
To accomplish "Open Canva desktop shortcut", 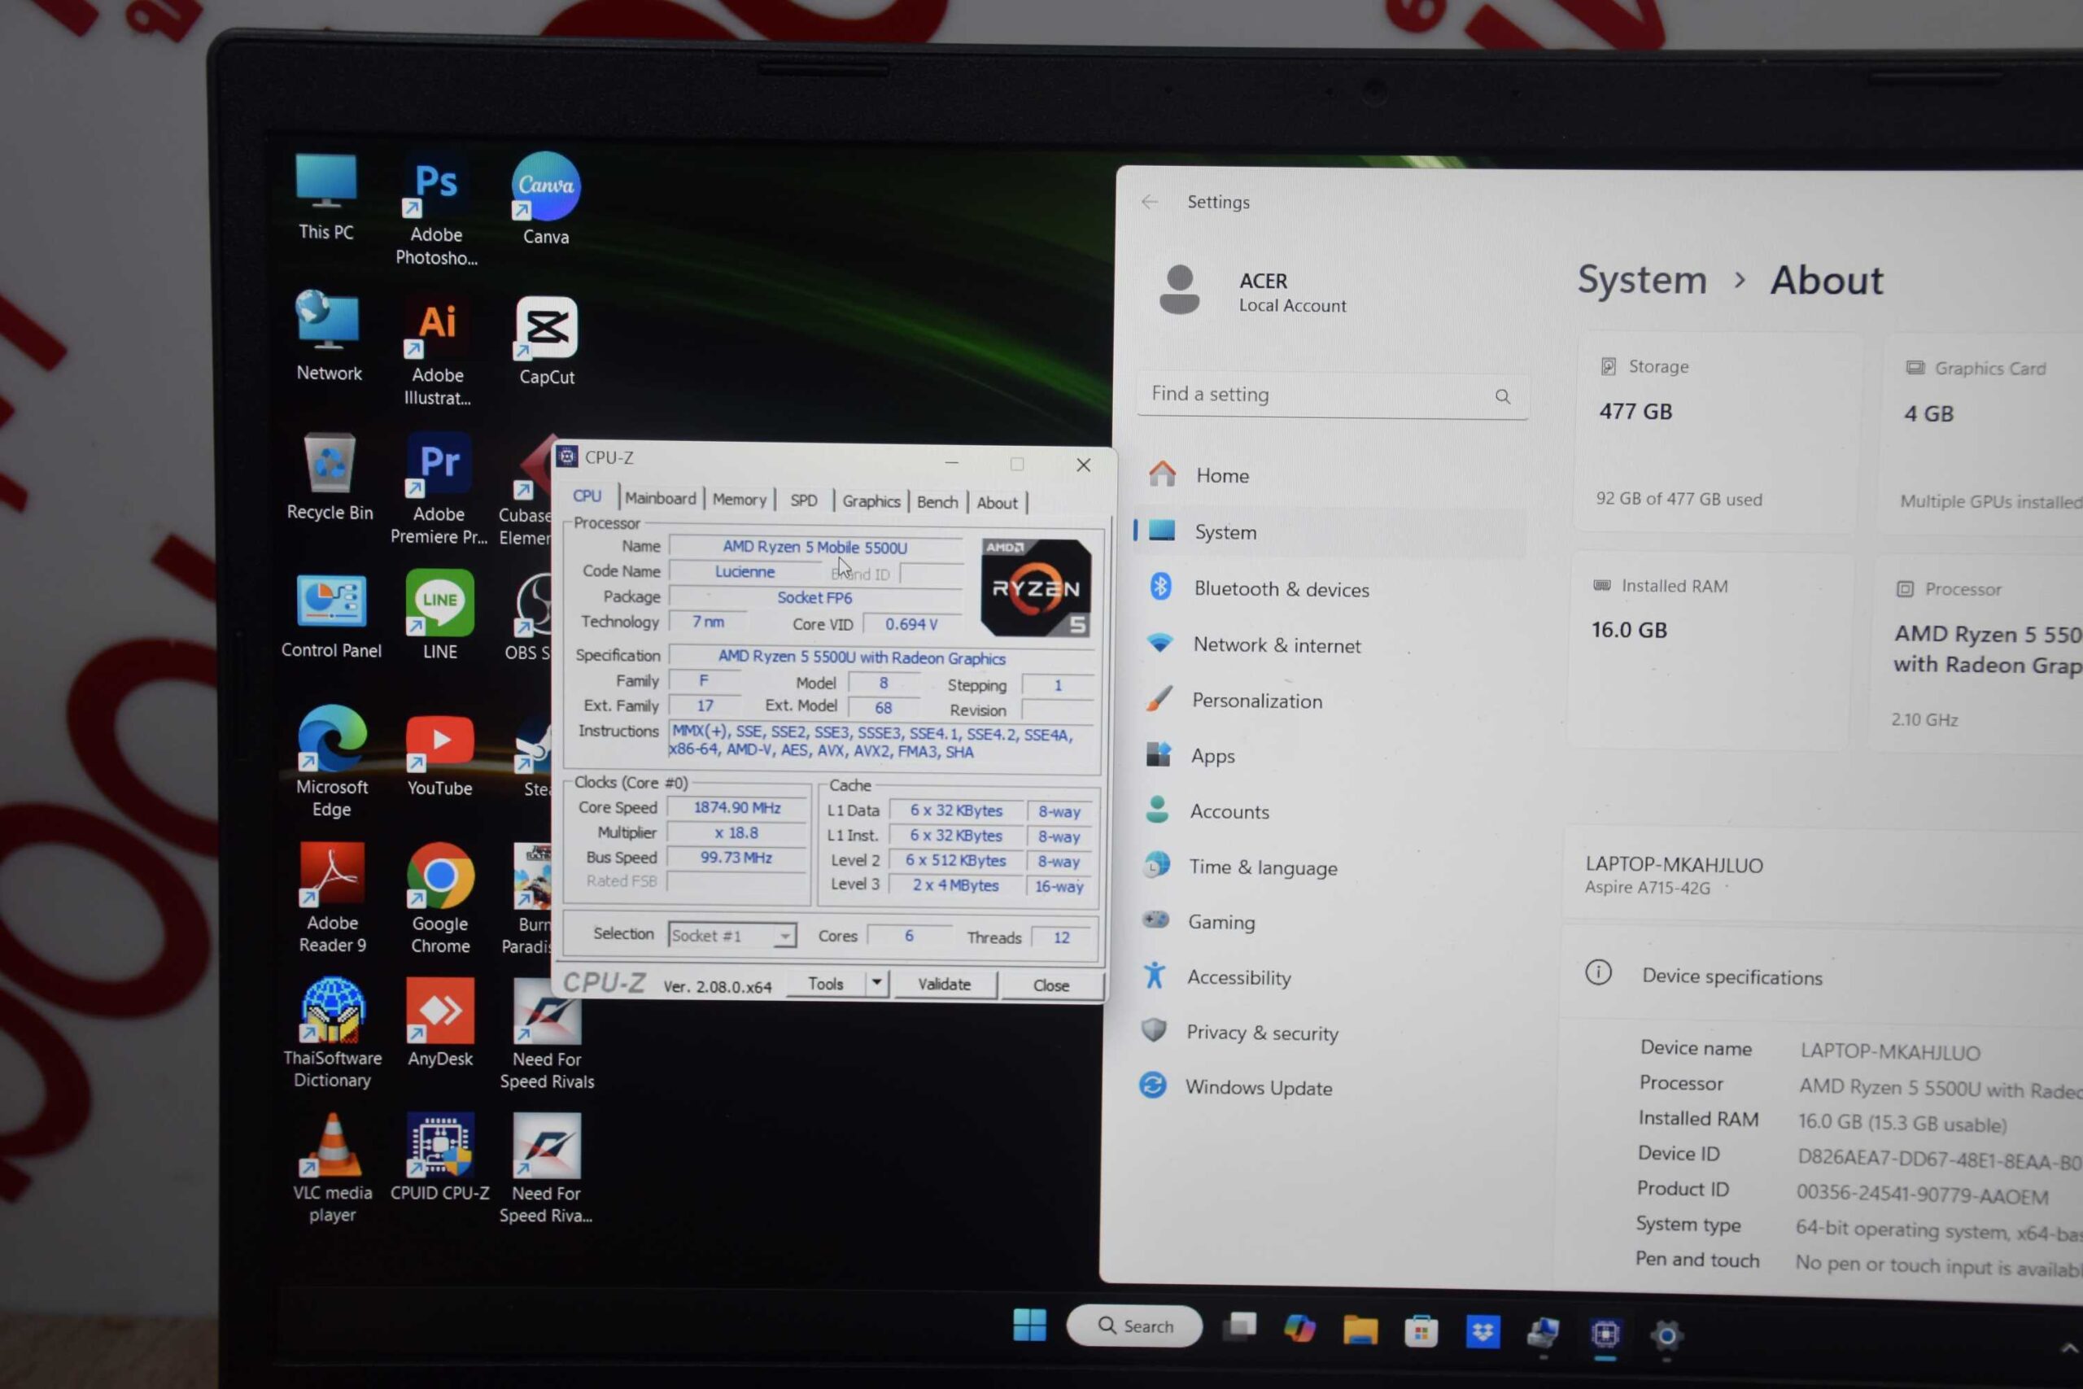I will click(x=545, y=199).
